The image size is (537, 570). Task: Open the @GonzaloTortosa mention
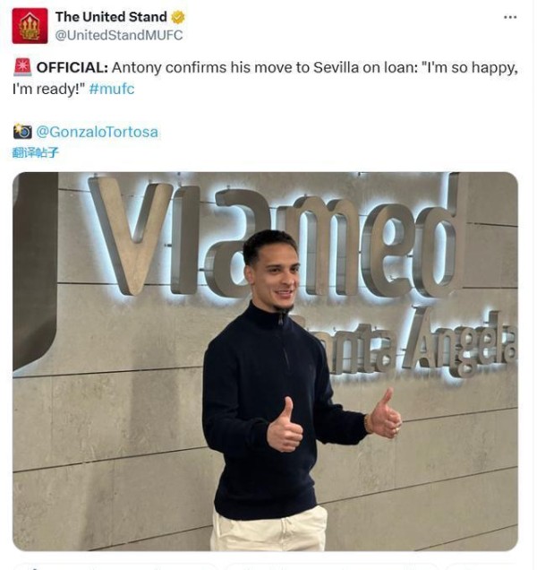click(97, 132)
